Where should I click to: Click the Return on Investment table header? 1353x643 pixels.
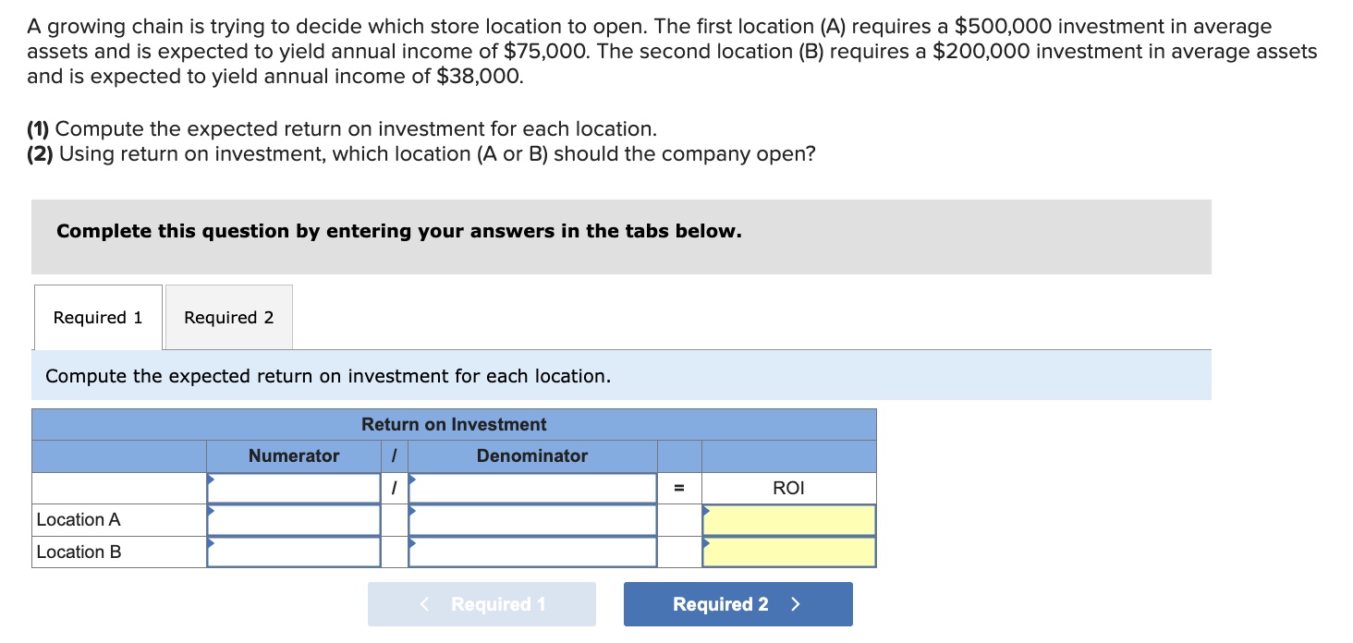pos(454,424)
